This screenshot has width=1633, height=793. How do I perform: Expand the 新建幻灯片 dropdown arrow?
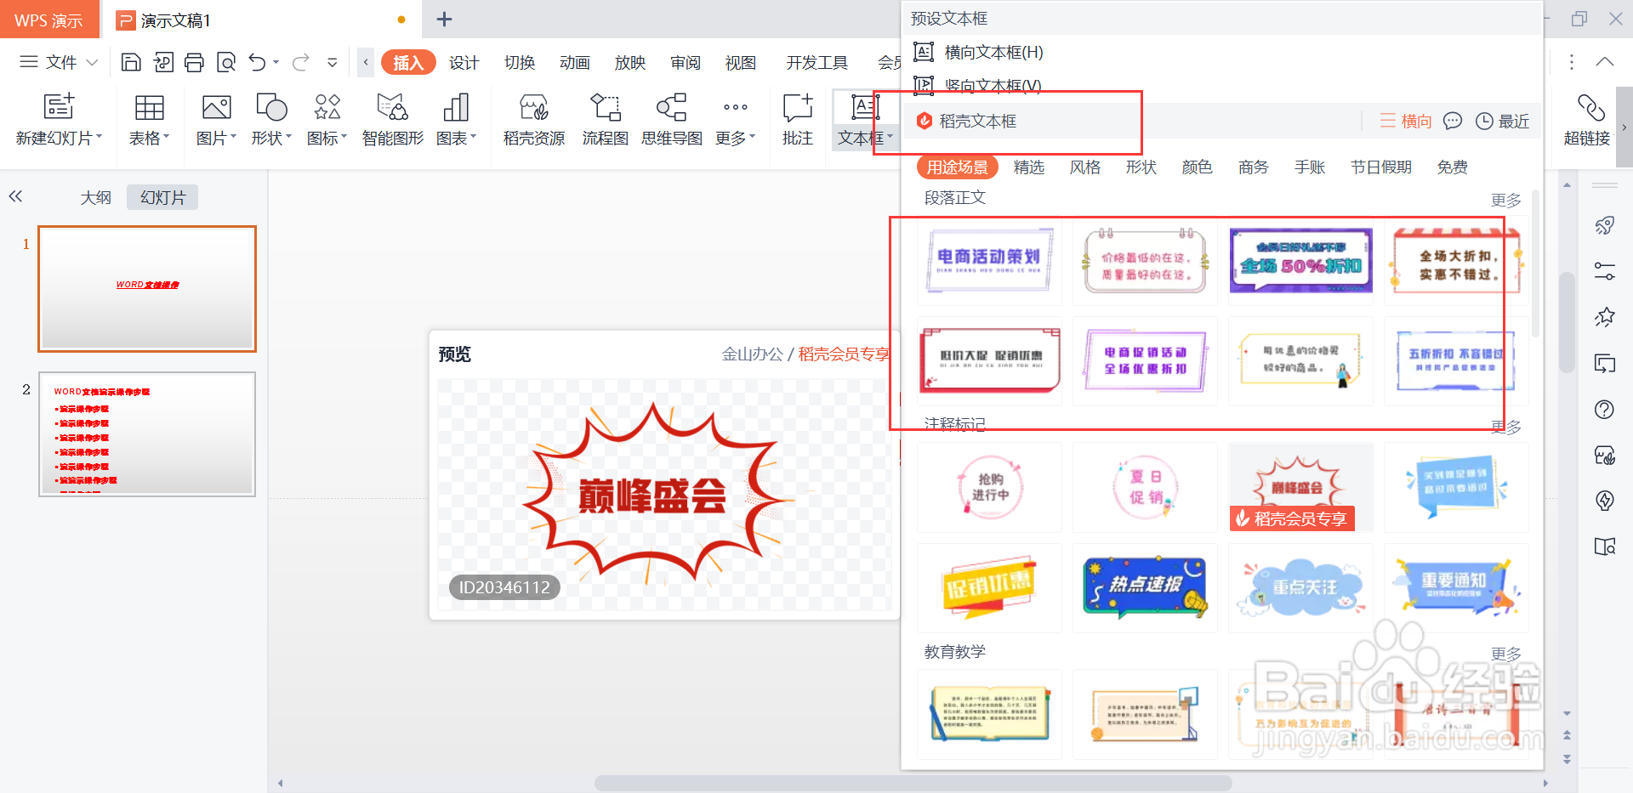[99, 137]
